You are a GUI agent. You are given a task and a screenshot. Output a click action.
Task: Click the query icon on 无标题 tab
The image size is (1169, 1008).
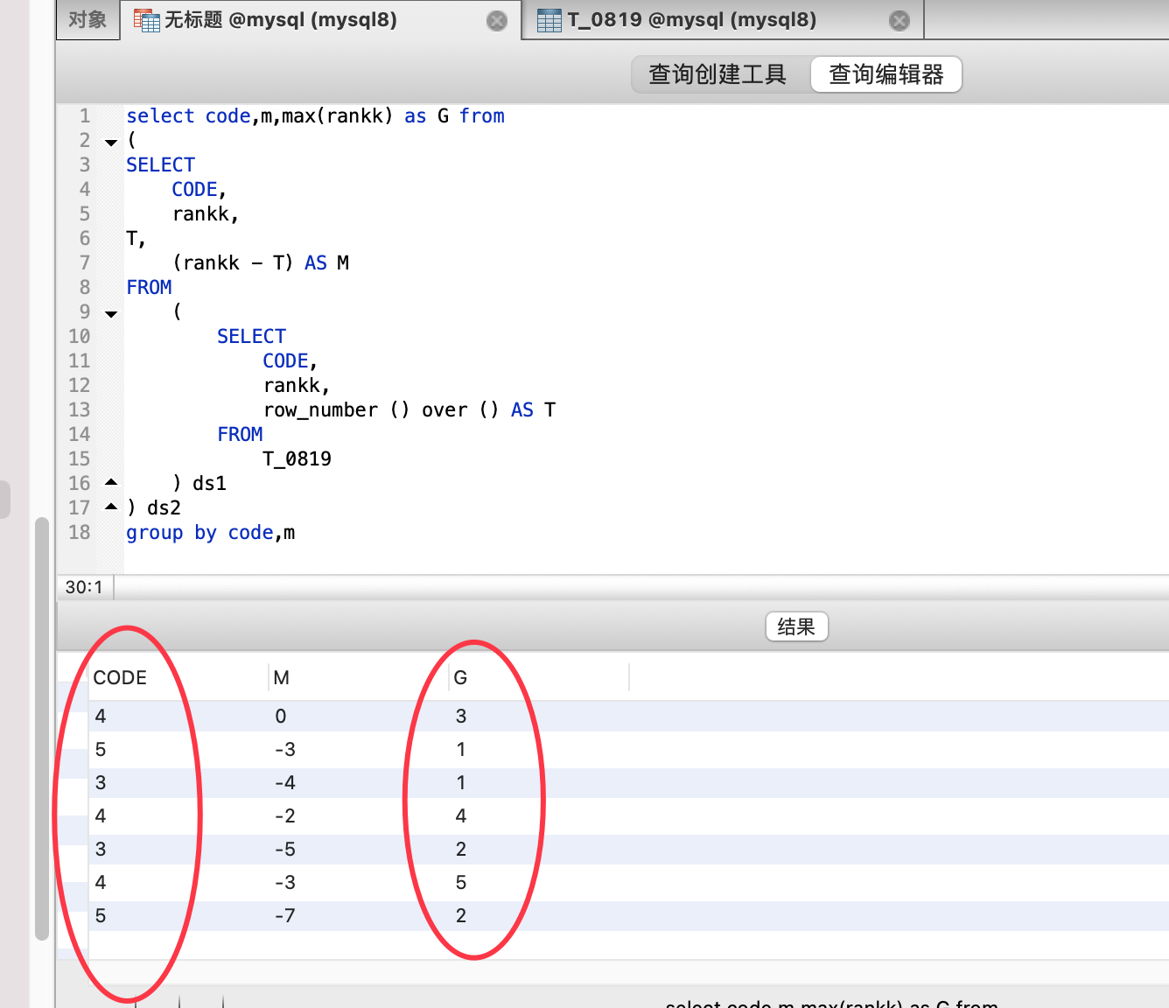click(146, 19)
